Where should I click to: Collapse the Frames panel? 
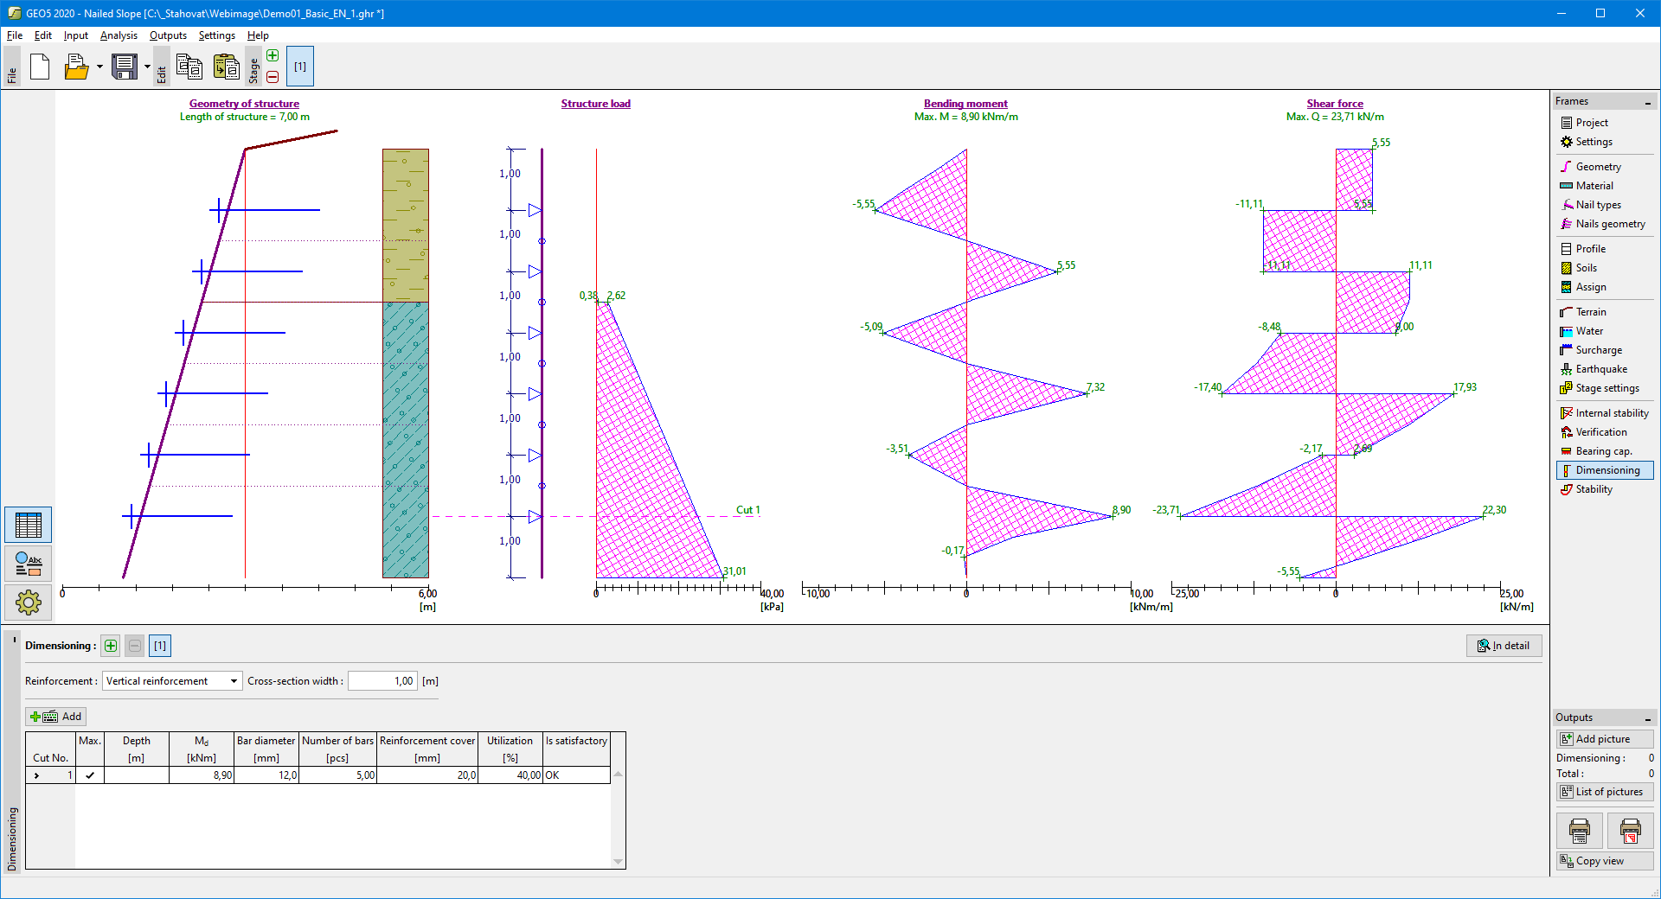pos(1647,102)
